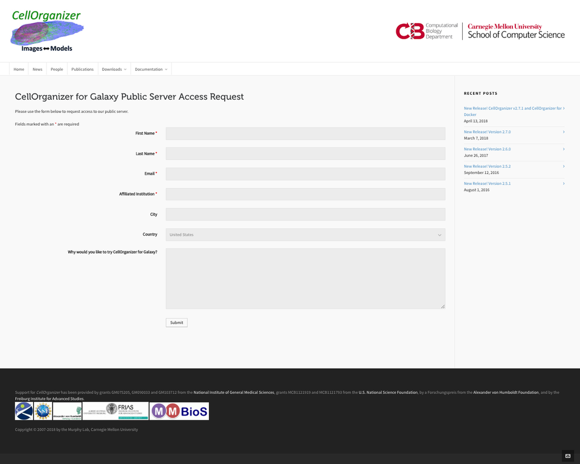Click the 'Why would you like to try' text area
The height and width of the screenshot is (464, 580).
click(x=306, y=279)
